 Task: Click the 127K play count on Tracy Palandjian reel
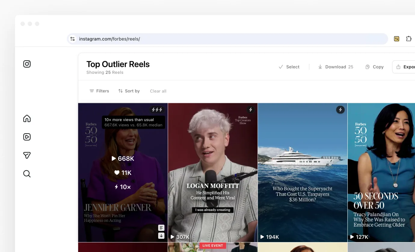[359, 237]
